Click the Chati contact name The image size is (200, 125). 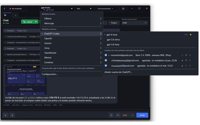click(x=6, y=20)
